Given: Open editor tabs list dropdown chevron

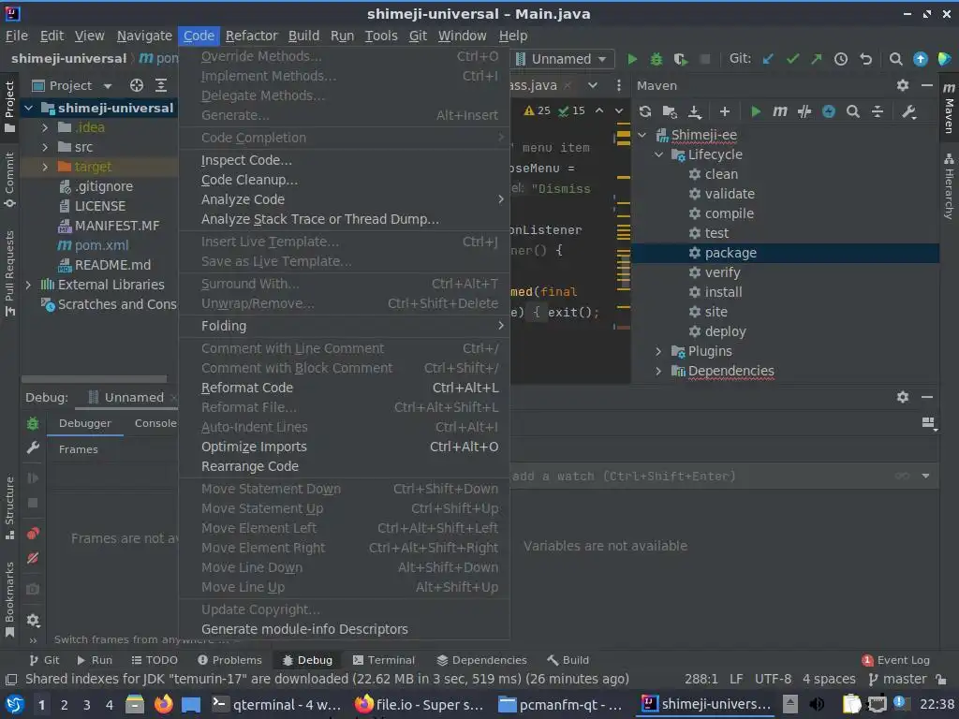Looking at the screenshot, I should (593, 85).
